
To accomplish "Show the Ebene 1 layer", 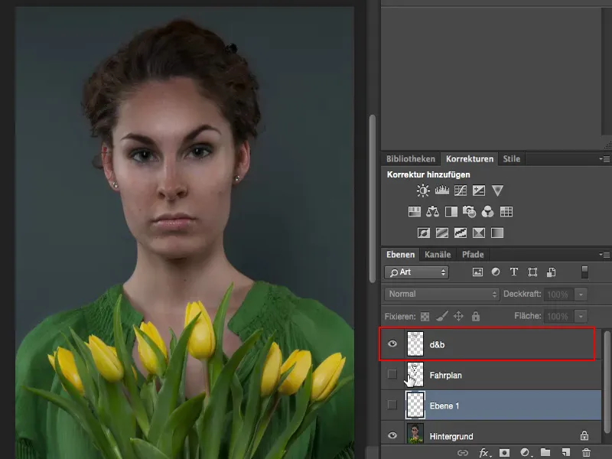I will pos(392,405).
